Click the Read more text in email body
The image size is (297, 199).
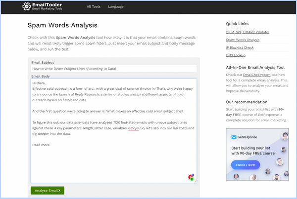[x=41, y=145]
